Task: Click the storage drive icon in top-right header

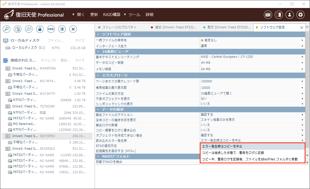Action: 268,15
